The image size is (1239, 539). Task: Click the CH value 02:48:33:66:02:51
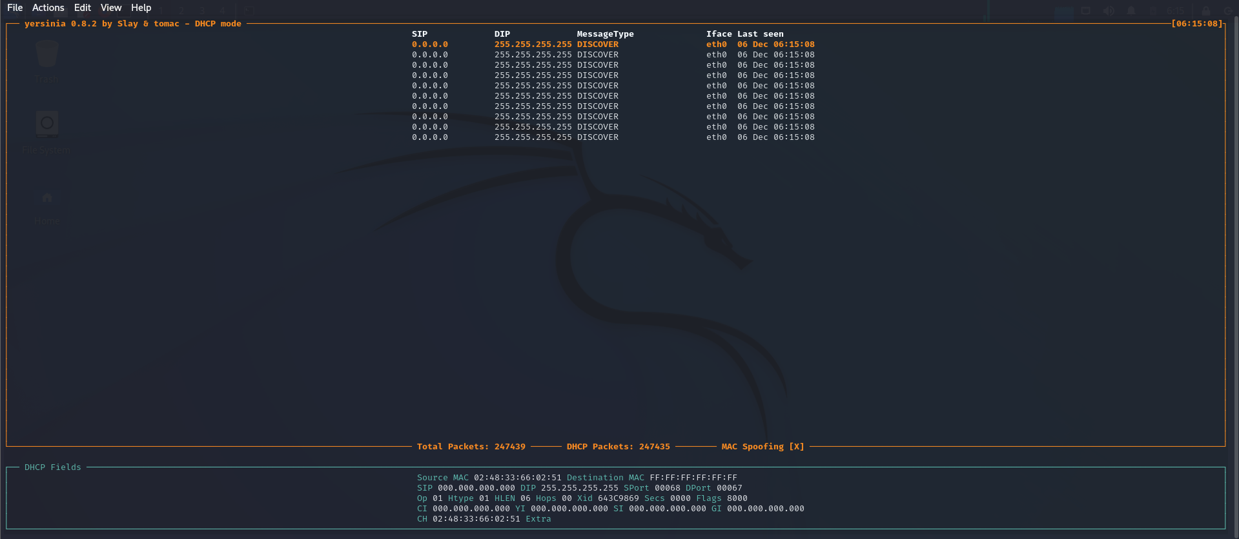[x=476, y=519]
